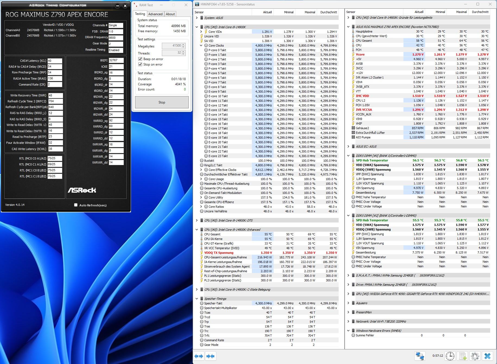The image size is (497, 364).
Task: Click Refresh Cycle Time 2 (tRFC2) field
Action: pos(56,101)
